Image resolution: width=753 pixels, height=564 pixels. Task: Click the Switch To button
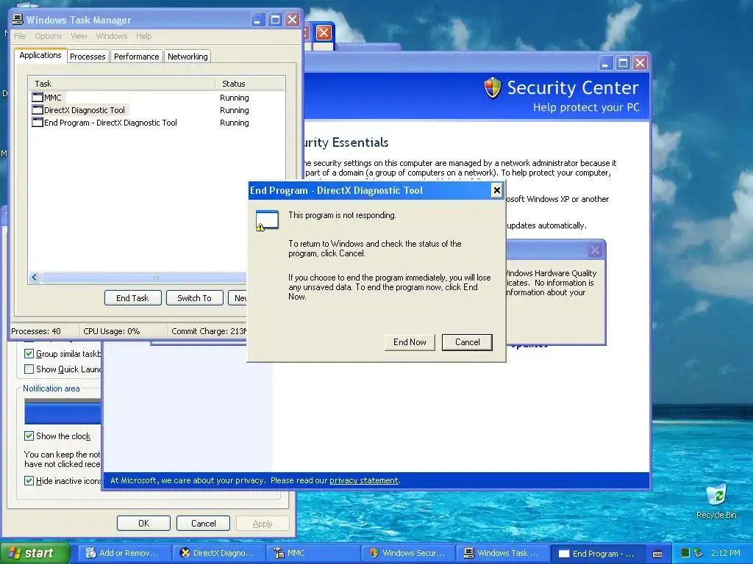(x=194, y=298)
